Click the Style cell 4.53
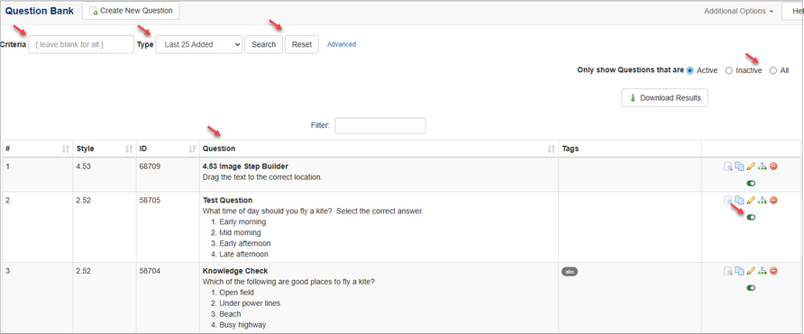The height and width of the screenshot is (334, 804). (84, 167)
